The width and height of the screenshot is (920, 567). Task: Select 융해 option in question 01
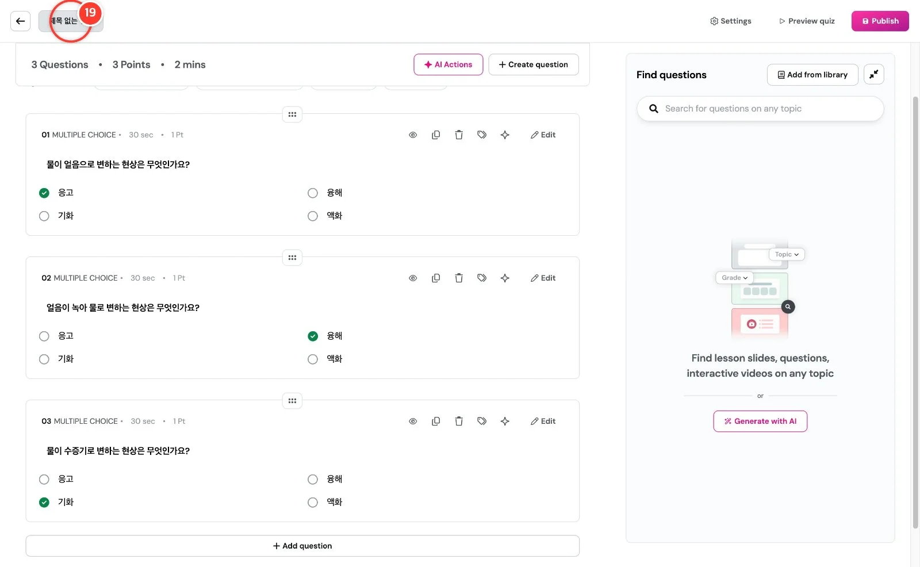coord(313,193)
